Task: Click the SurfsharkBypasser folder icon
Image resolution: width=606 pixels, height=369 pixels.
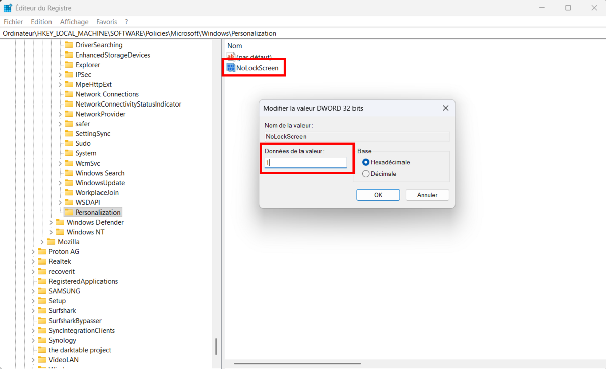Action: (42, 321)
